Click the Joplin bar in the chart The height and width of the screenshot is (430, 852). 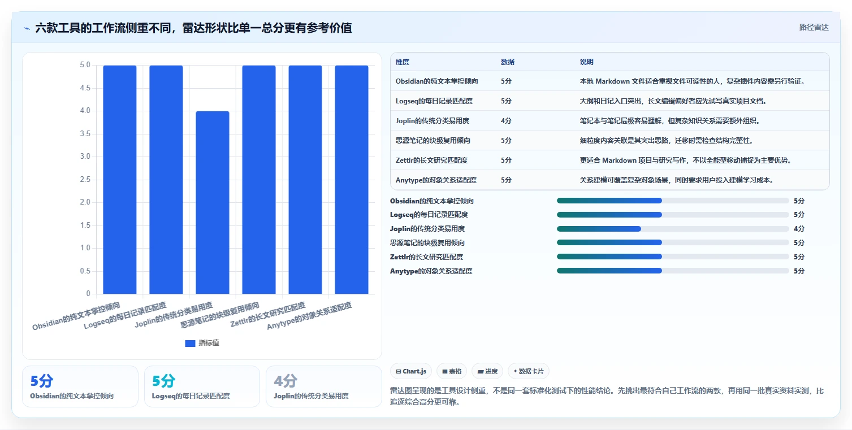pyautogui.click(x=213, y=202)
